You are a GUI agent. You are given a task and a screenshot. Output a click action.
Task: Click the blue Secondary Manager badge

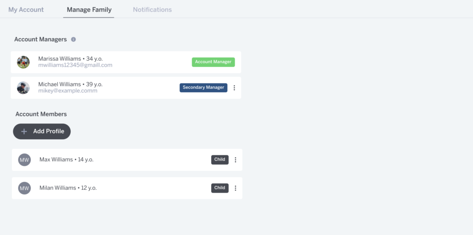coord(203,88)
